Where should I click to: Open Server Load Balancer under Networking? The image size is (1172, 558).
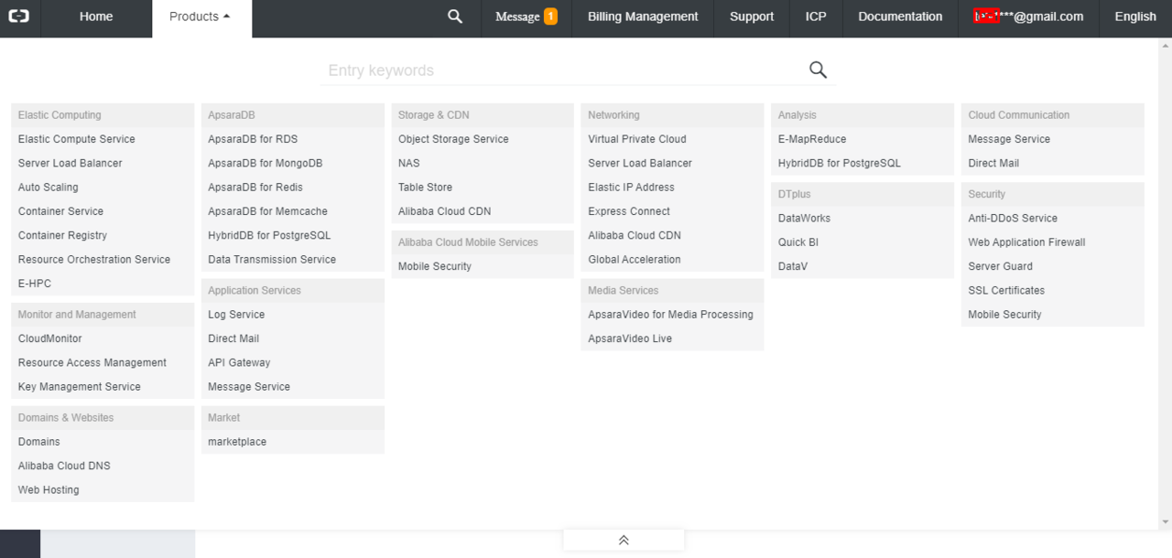point(640,163)
